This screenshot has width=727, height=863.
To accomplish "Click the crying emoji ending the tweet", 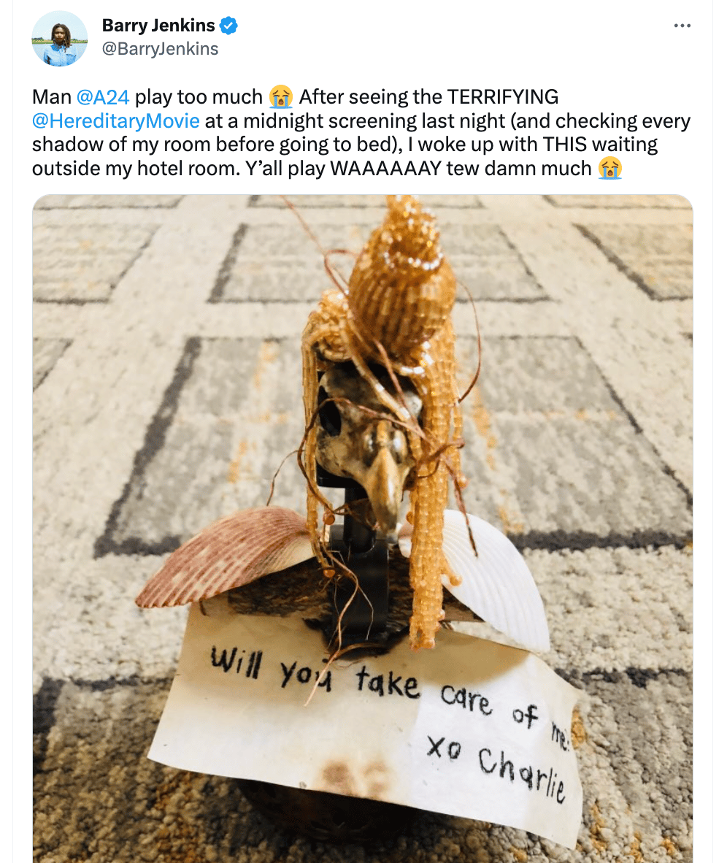I will pyautogui.click(x=609, y=169).
